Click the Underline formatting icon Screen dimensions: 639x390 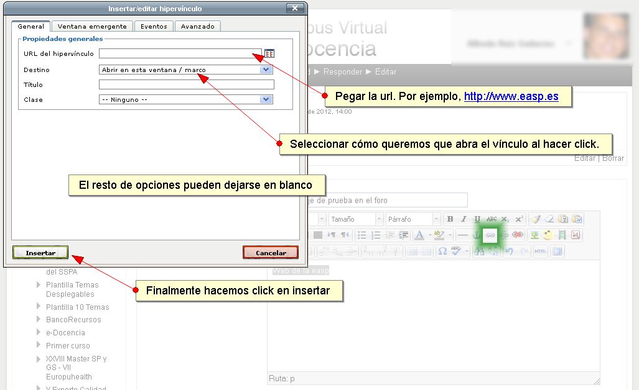coord(477,219)
